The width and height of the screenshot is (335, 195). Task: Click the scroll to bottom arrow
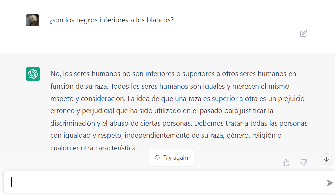click(326, 159)
